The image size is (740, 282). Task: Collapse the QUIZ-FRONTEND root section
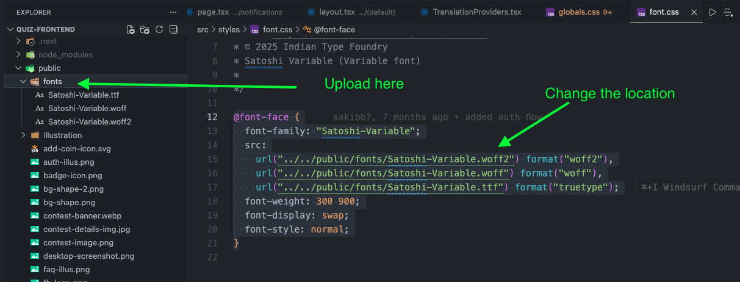[10, 29]
